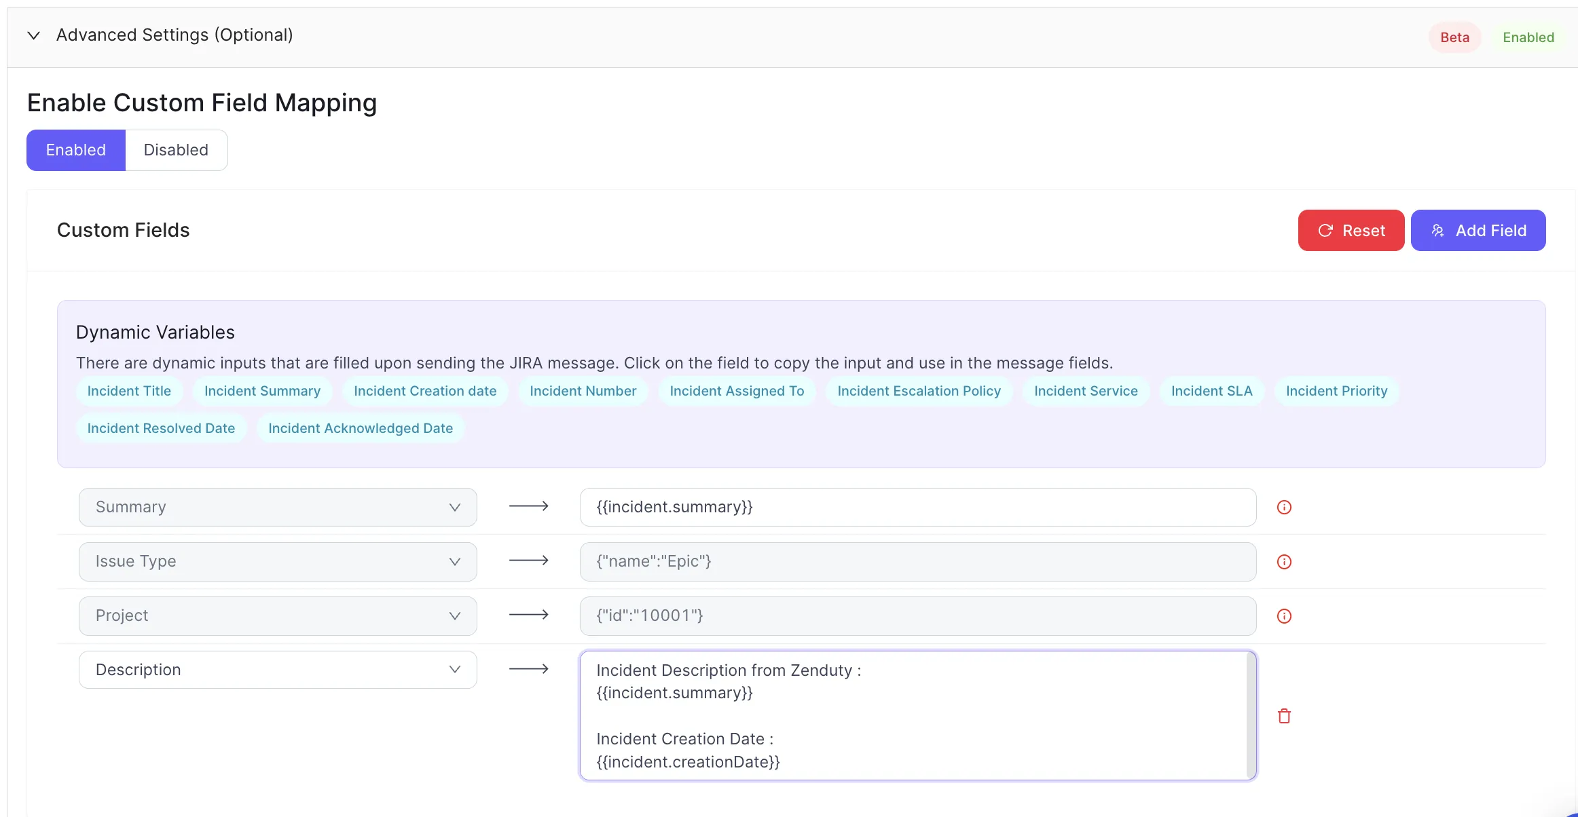This screenshot has width=1578, height=817.
Task: Click the Add Field button's user icon
Action: (1437, 231)
